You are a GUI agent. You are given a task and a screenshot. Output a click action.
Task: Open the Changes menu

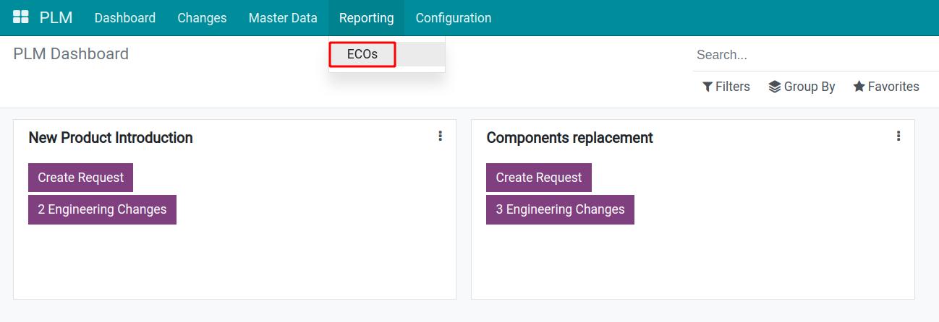click(202, 18)
